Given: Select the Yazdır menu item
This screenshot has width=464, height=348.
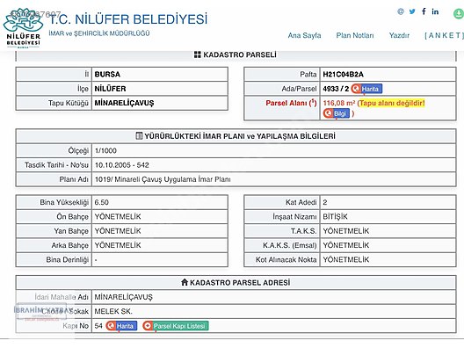Looking at the screenshot, I should 399,35.
